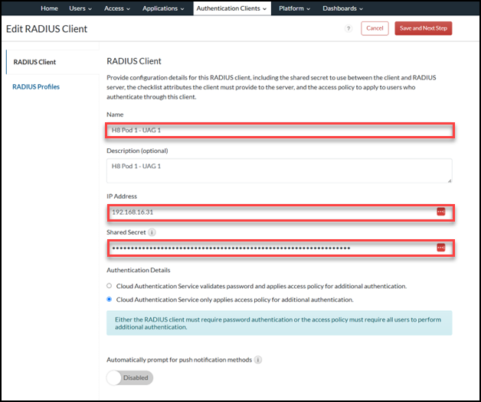Viewport: 481px width, 402px height.
Task: Open the Dashboards dropdown menu
Action: (342, 8)
